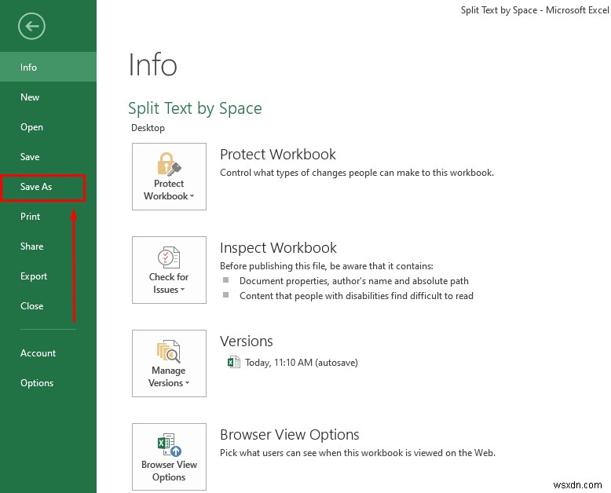The image size is (611, 493).
Task: Open the autosave version Excel file icon
Action: click(x=234, y=362)
